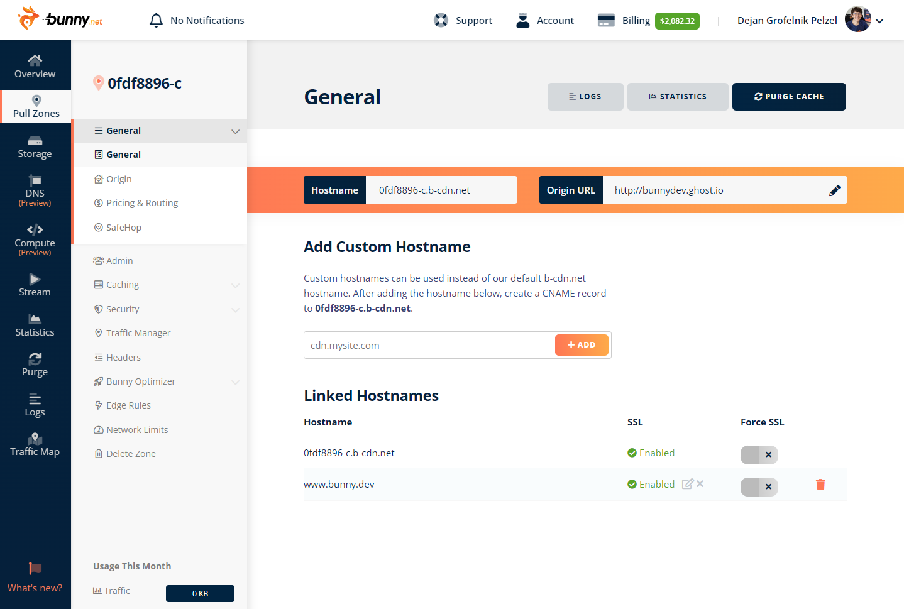904x609 pixels.
Task: Toggle Force SSL for www.bunny.dev
Action: 759,487
